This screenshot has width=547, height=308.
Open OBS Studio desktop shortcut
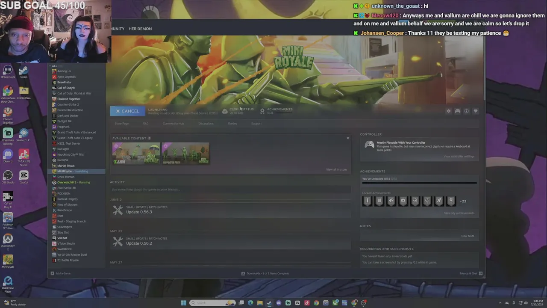point(8,177)
